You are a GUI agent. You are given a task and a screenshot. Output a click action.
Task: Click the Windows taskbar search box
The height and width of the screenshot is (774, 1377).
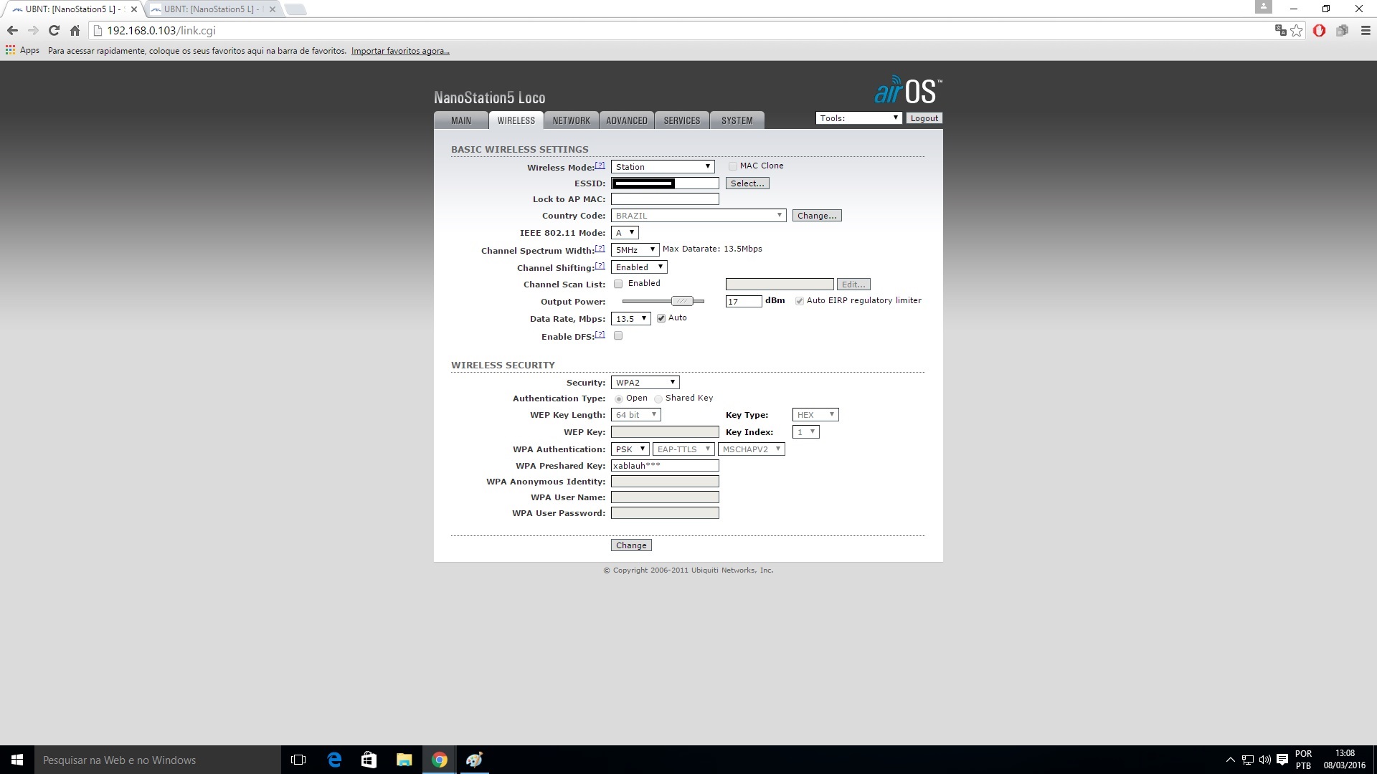[158, 760]
